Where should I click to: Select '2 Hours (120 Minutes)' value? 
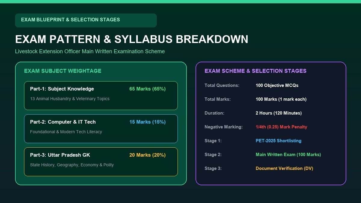point(279,113)
